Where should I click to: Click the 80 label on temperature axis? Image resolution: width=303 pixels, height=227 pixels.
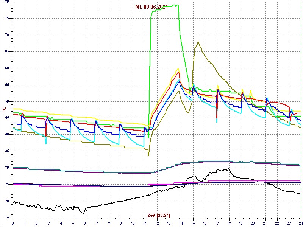[x=7, y=2]
